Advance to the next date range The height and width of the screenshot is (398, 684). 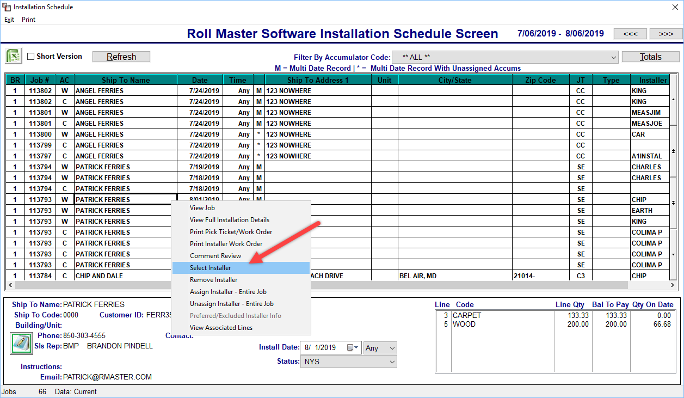coord(665,33)
